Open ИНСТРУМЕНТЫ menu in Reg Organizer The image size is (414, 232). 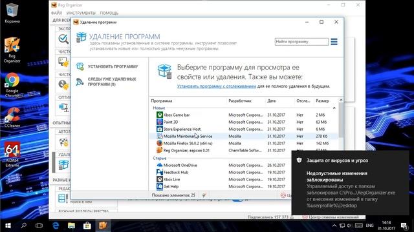pos(81,13)
